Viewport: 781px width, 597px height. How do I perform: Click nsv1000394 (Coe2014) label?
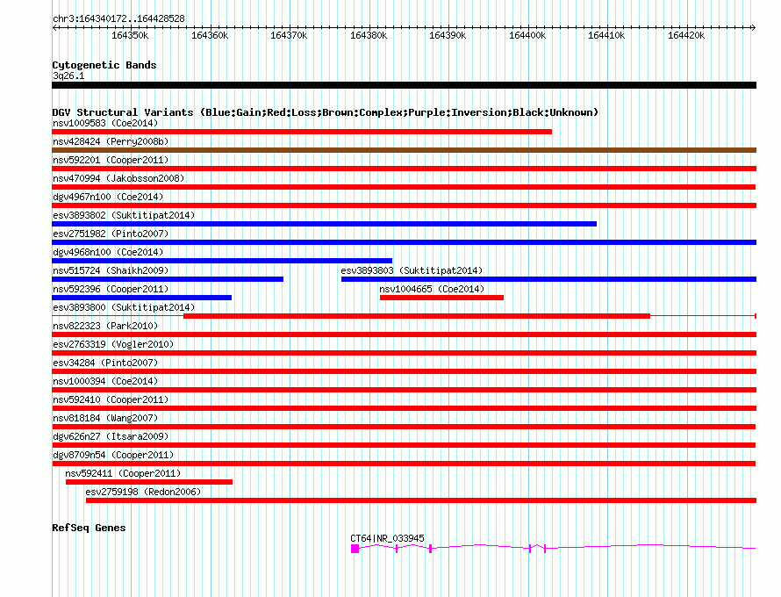[105, 381]
